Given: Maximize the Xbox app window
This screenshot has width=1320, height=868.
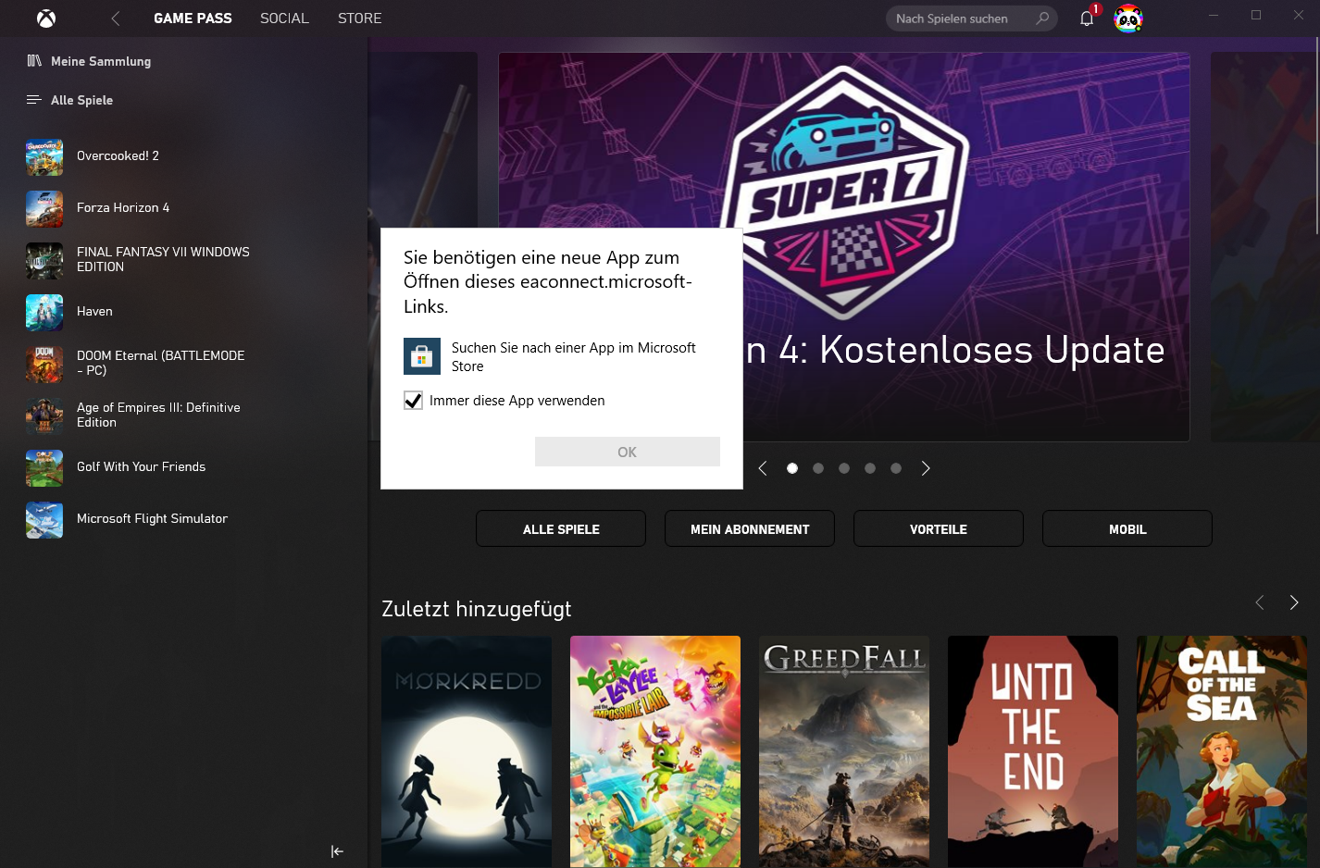Looking at the screenshot, I should pos(1256,16).
